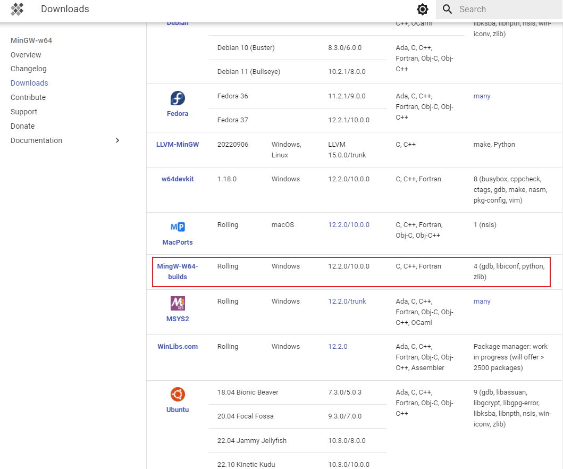Toggle the light/dark theme icon
The height and width of the screenshot is (469, 563).
pos(422,10)
